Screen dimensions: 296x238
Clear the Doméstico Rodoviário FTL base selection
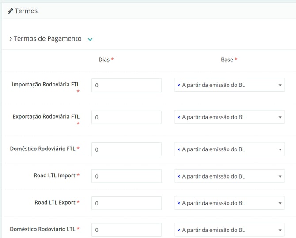pos(178,149)
